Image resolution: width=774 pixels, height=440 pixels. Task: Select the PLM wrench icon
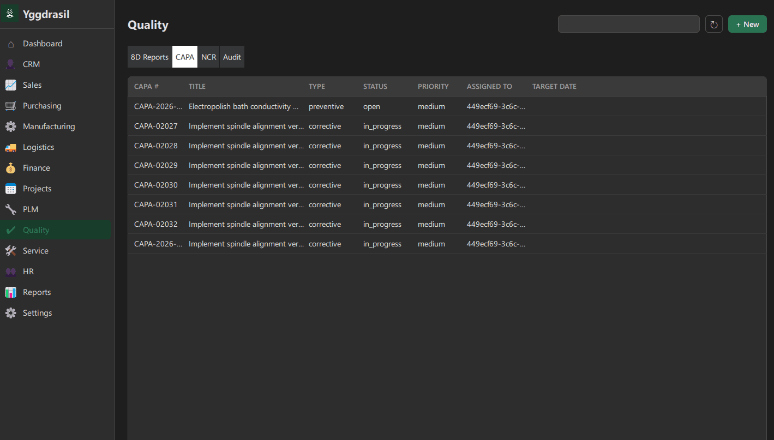[10, 209]
